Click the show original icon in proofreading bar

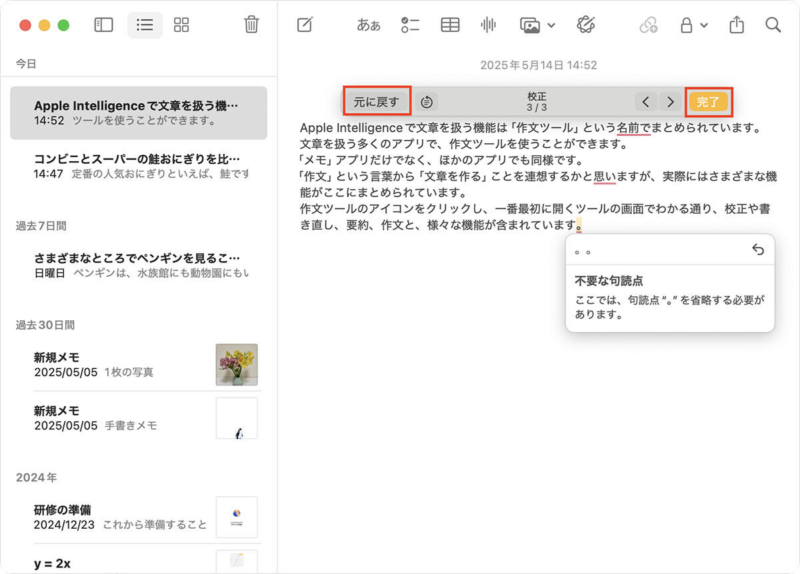point(427,102)
